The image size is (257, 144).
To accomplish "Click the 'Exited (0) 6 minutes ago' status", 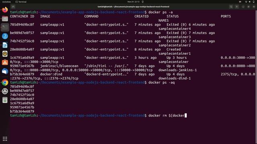I will coord(191,25).
